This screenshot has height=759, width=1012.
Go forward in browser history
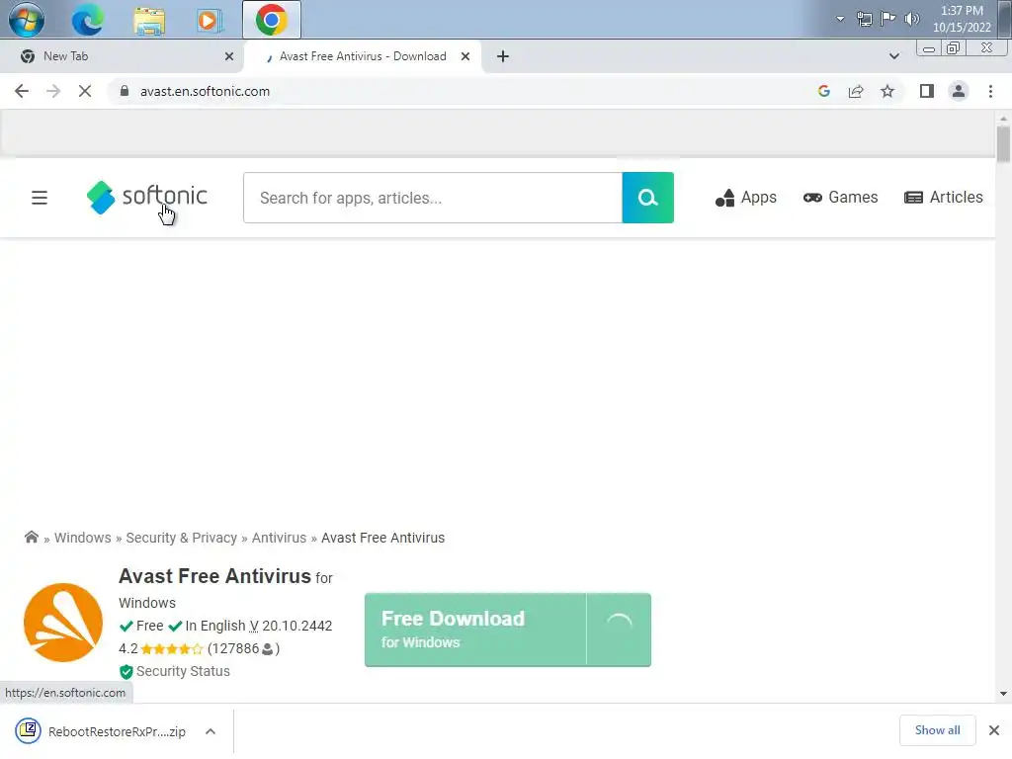click(53, 91)
